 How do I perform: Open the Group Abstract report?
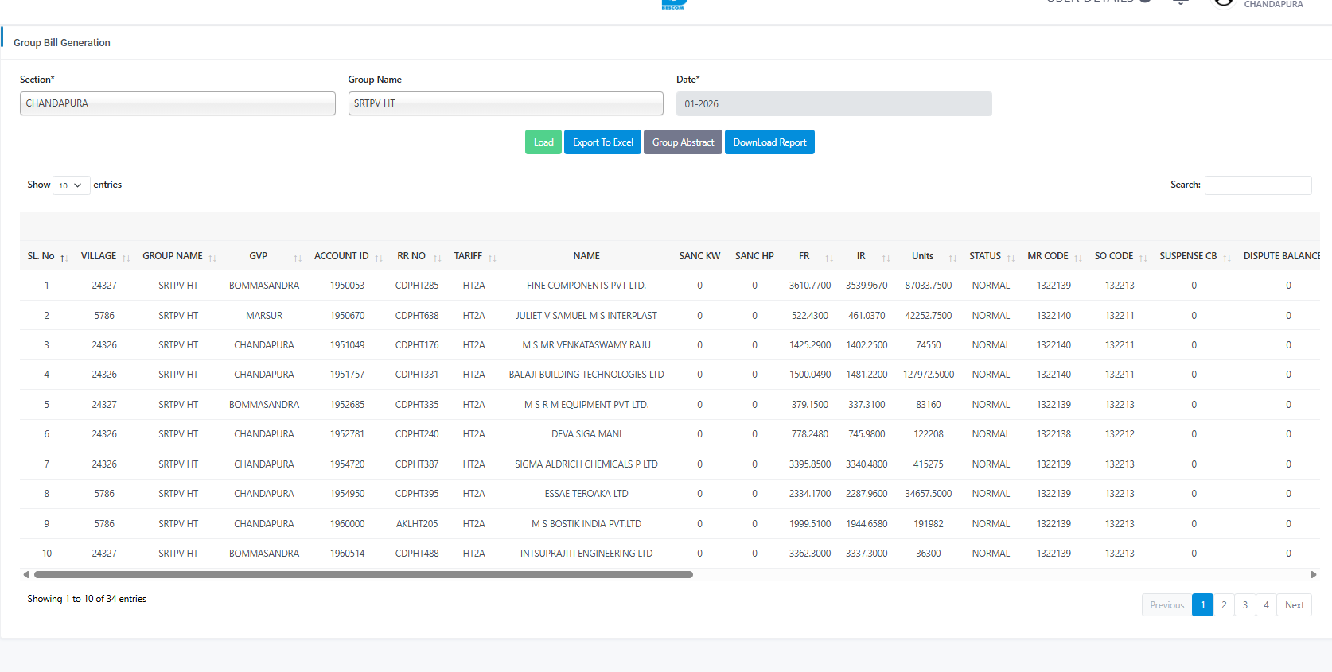(x=683, y=142)
